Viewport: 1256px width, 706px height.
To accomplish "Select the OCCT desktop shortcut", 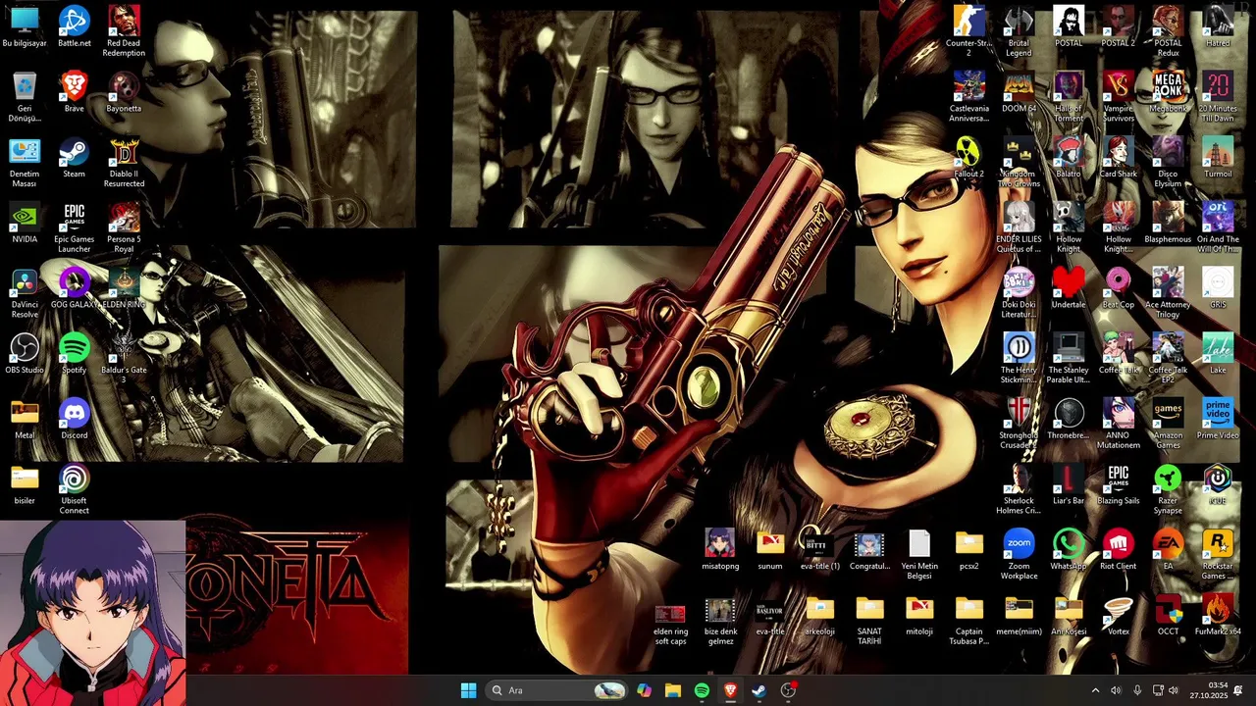I will [x=1168, y=616].
